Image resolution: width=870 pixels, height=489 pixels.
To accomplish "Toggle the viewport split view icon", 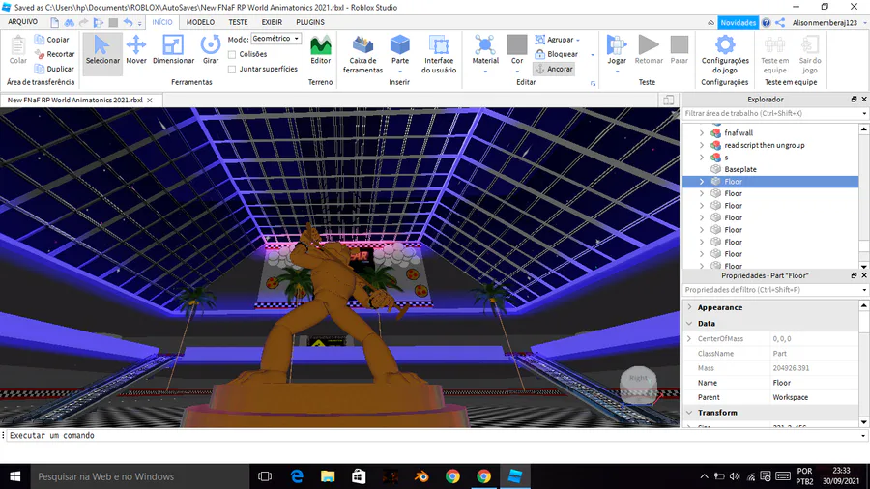I will click(x=669, y=100).
